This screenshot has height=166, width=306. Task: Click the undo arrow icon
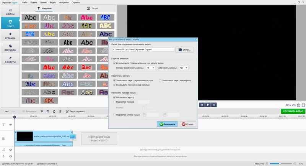pos(7,111)
